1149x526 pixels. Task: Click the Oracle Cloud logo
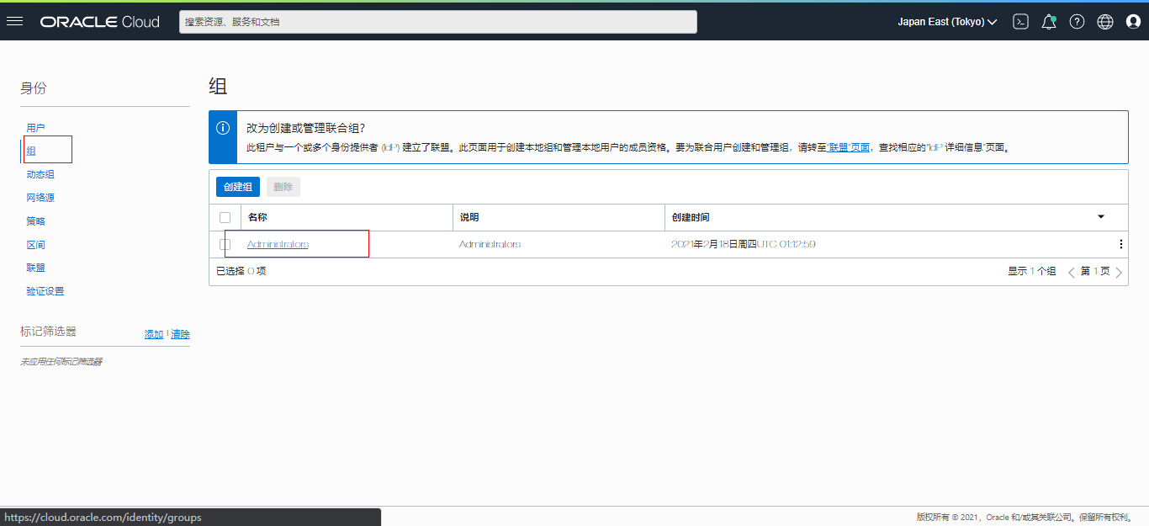[99, 22]
